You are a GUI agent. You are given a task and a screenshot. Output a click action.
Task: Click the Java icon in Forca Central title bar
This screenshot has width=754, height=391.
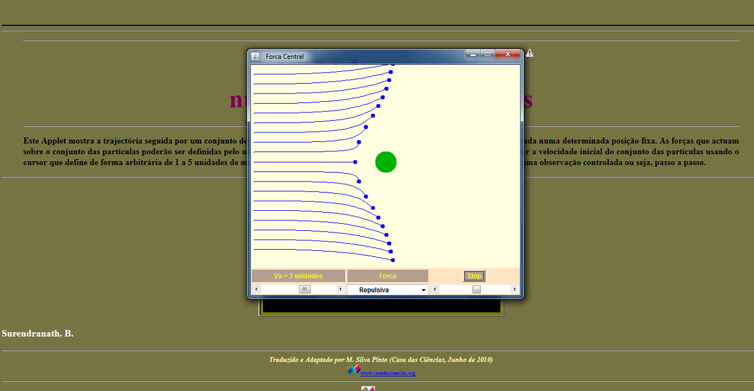tap(255, 57)
